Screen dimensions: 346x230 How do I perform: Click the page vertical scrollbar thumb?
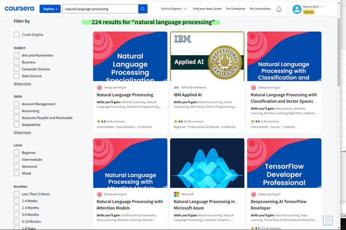pos(339,52)
